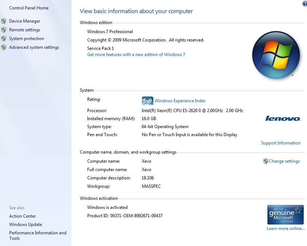Click the shield icon beside Advanced system settings
Viewport: 307px width, 246px height.
click(4, 47)
